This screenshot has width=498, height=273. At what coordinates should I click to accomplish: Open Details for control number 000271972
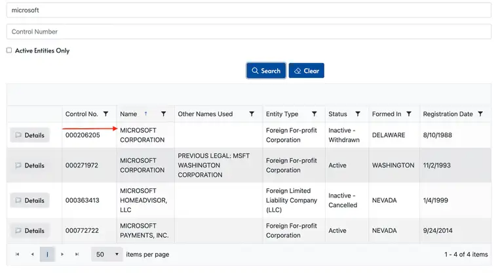click(x=30, y=165)
